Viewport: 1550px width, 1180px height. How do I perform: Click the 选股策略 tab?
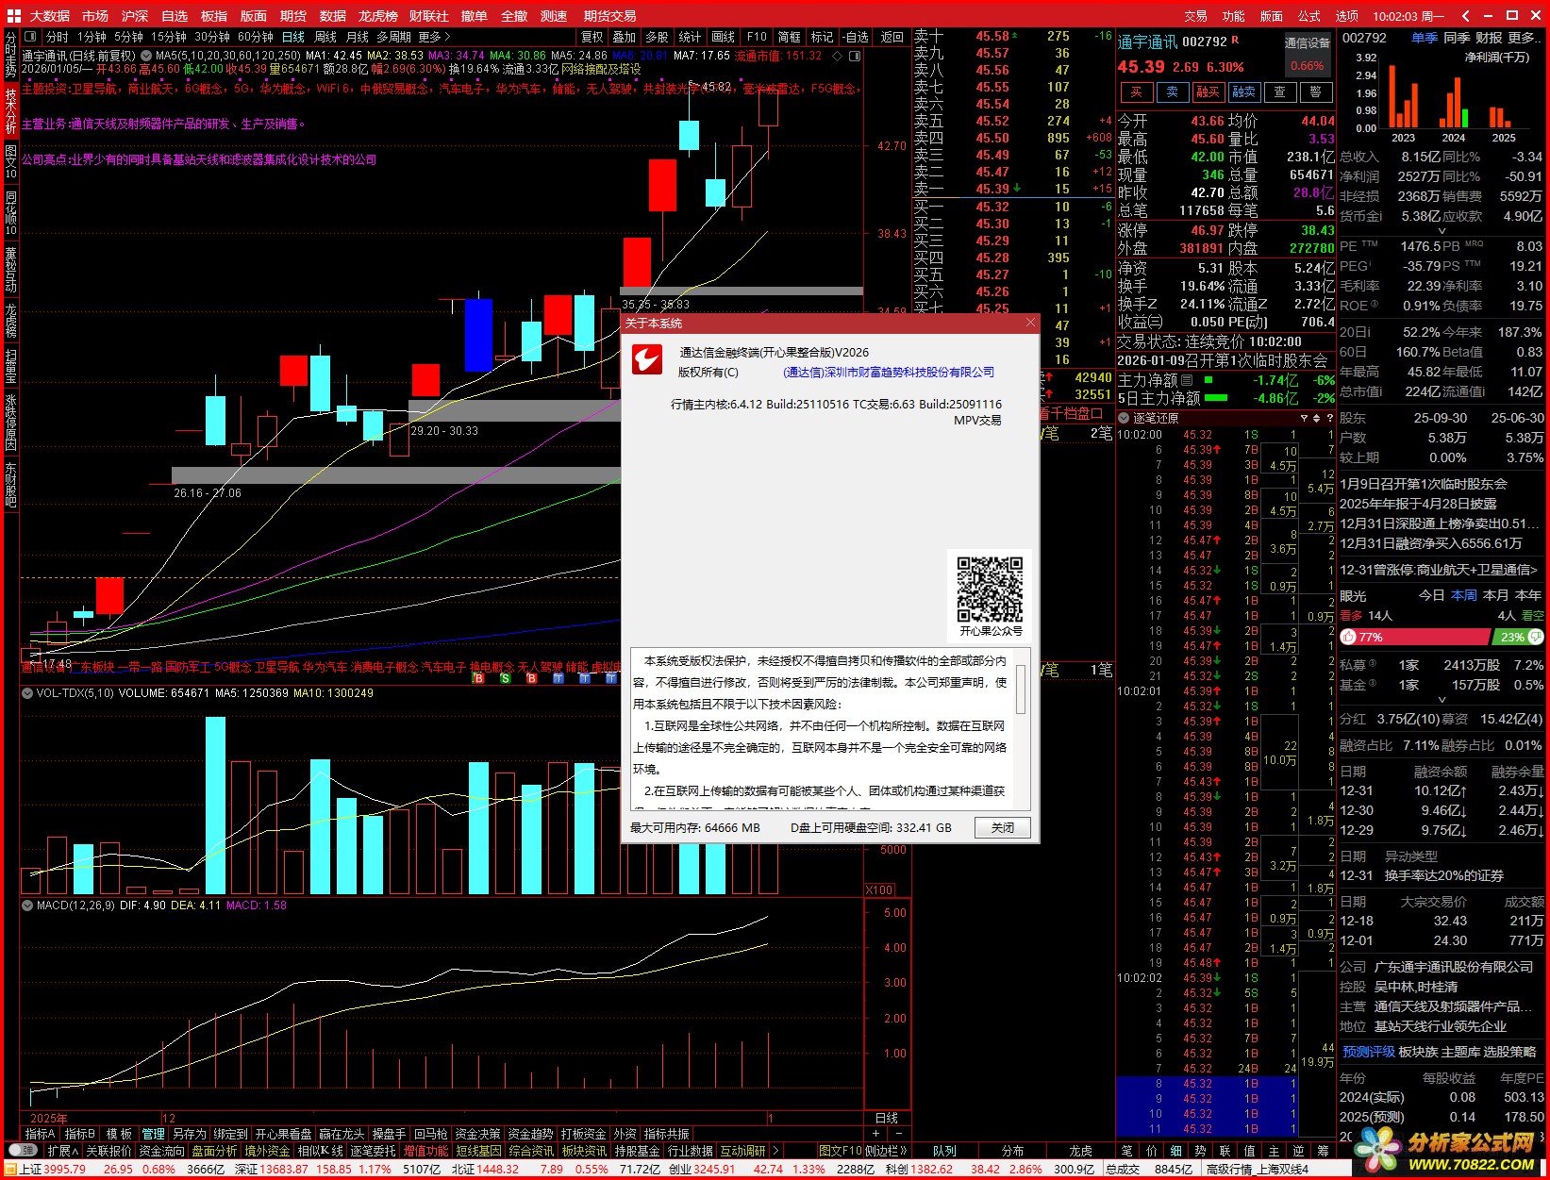pyautogui.click(x=1509, y=1052)
